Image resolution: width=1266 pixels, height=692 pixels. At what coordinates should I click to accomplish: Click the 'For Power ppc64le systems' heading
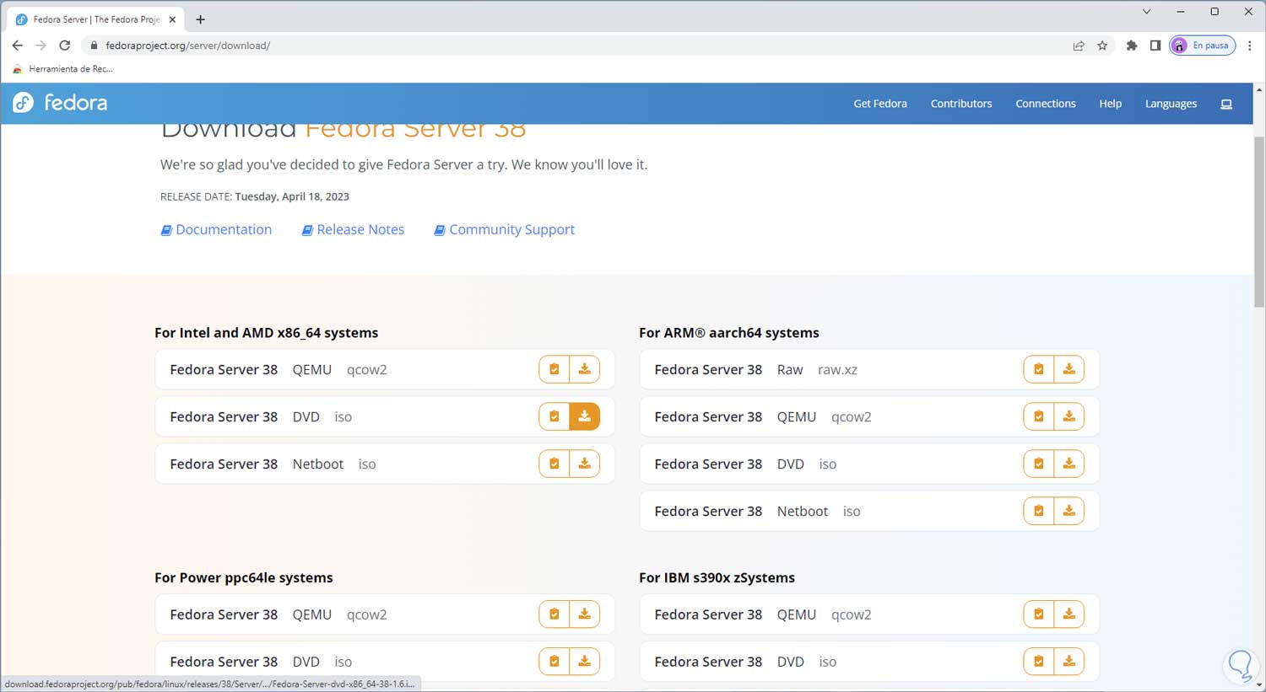click(x=244, y=577)
